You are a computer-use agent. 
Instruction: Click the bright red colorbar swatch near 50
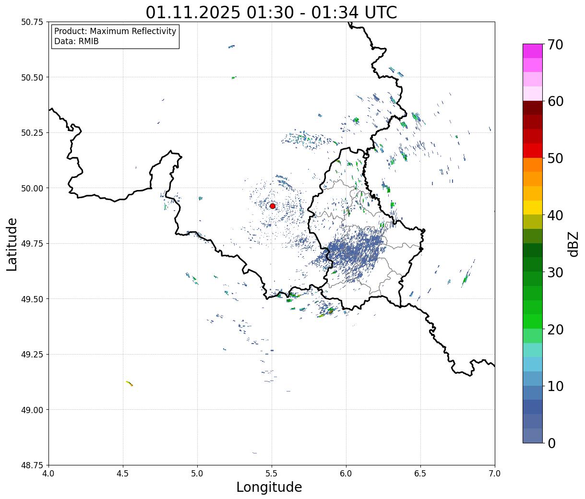533,151
